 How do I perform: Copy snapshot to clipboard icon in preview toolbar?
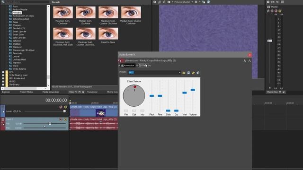pos(204,2)
